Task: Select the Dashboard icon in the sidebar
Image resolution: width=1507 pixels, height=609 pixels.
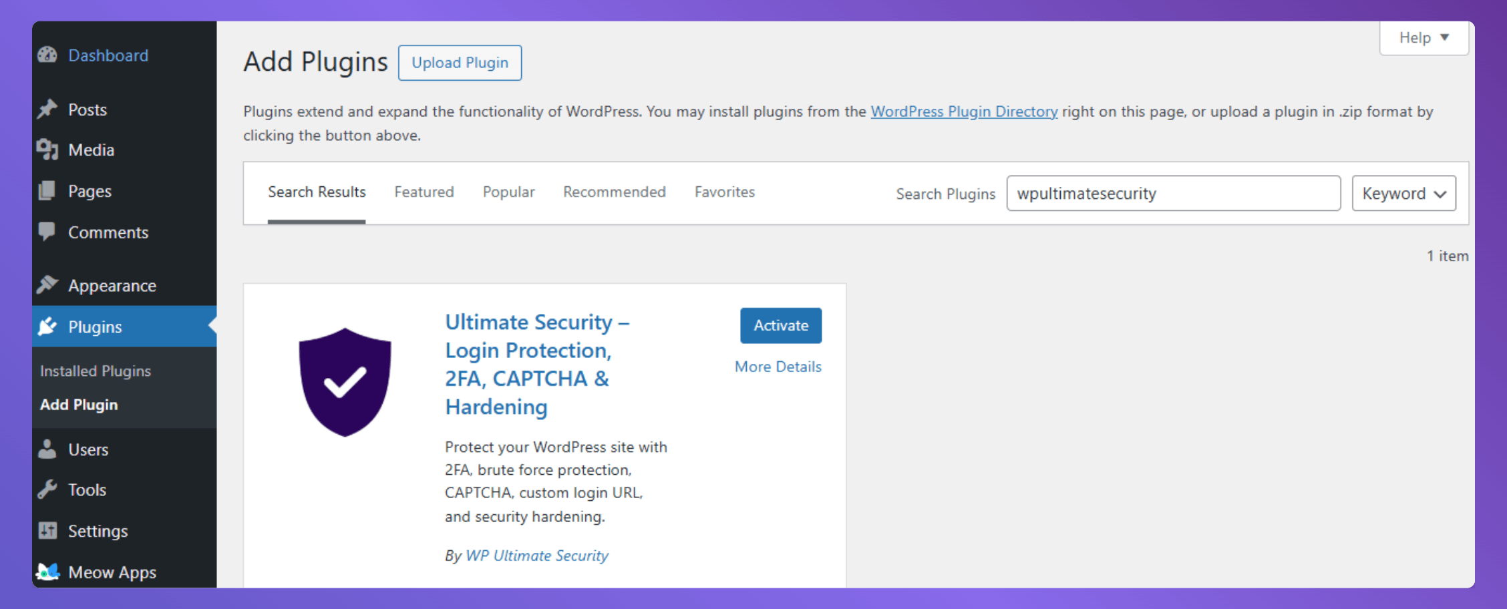Action: (47, 55)
